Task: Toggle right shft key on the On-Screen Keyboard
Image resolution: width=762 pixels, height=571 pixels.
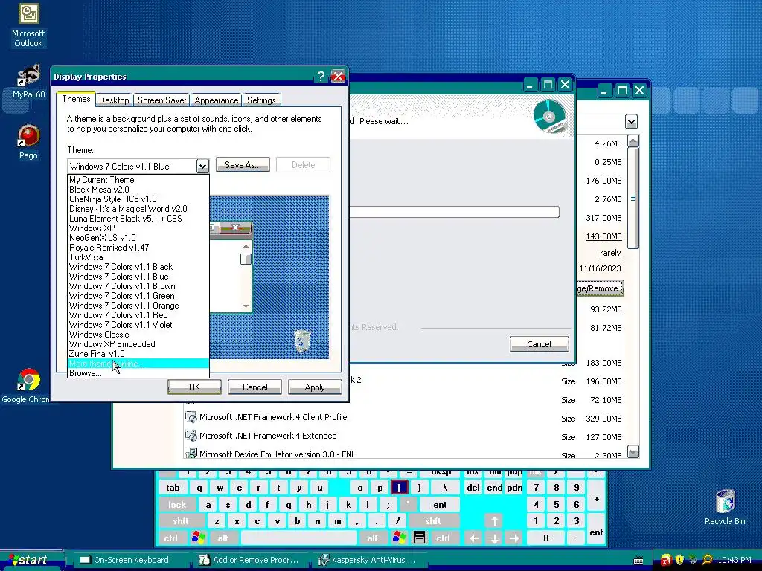Action: pyautogui.click(x=432, y=521)
